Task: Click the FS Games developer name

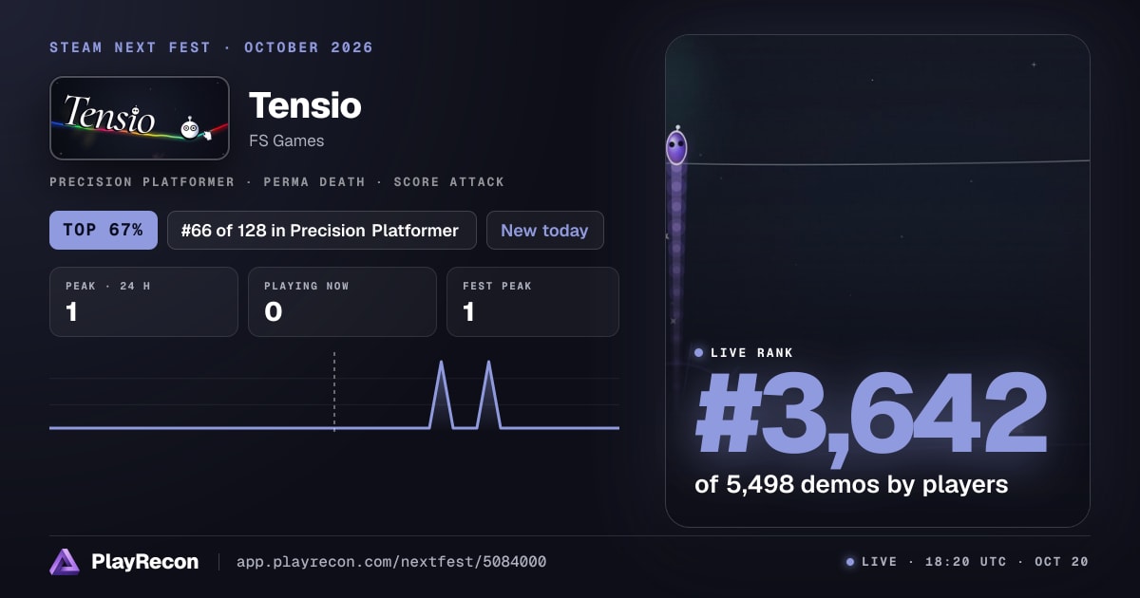Action: pos(286,140)
